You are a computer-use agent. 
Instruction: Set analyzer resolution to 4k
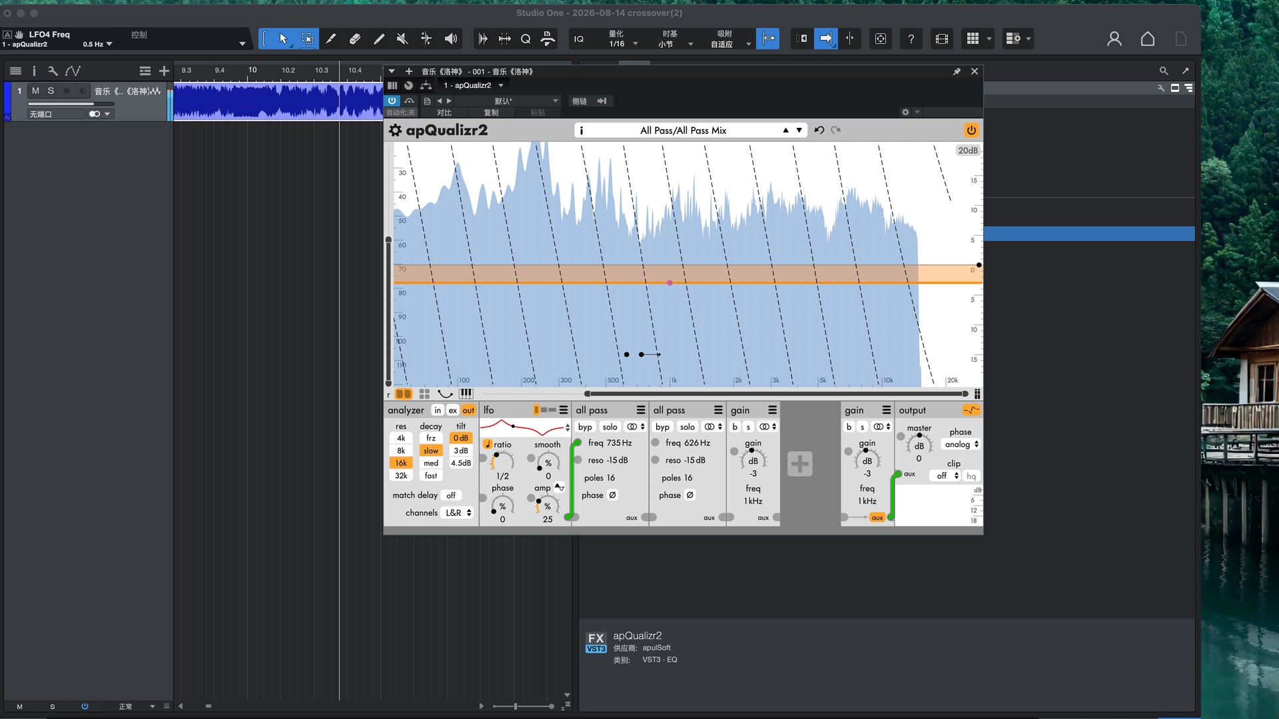pyautogui.click(x=401, y=438)
